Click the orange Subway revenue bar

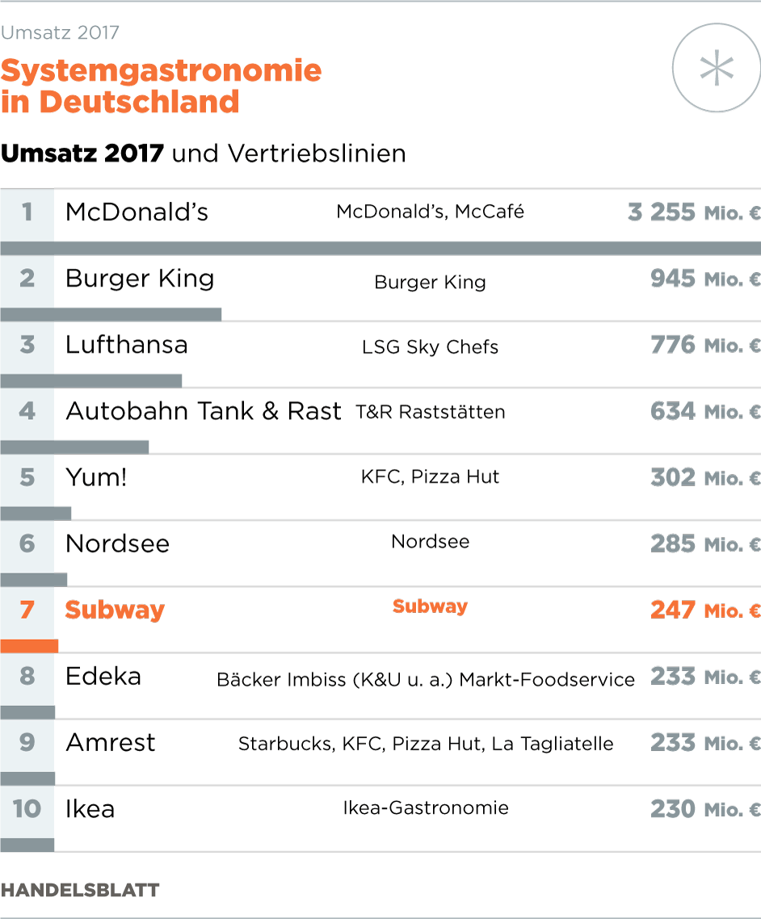[29, 646]
